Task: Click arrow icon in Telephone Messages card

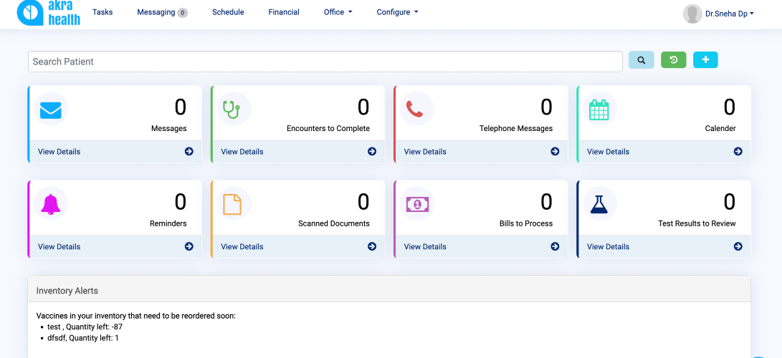Action: pos(555,151)
